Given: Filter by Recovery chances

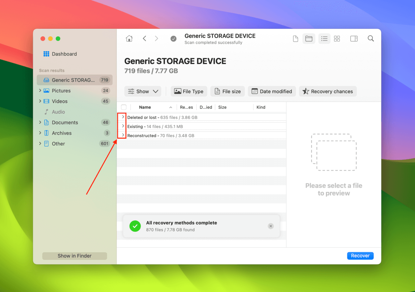Looking at the screenshot, I should [x=328, y=91].
